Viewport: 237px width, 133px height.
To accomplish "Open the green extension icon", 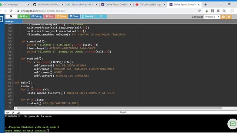I will click(207, 11).
